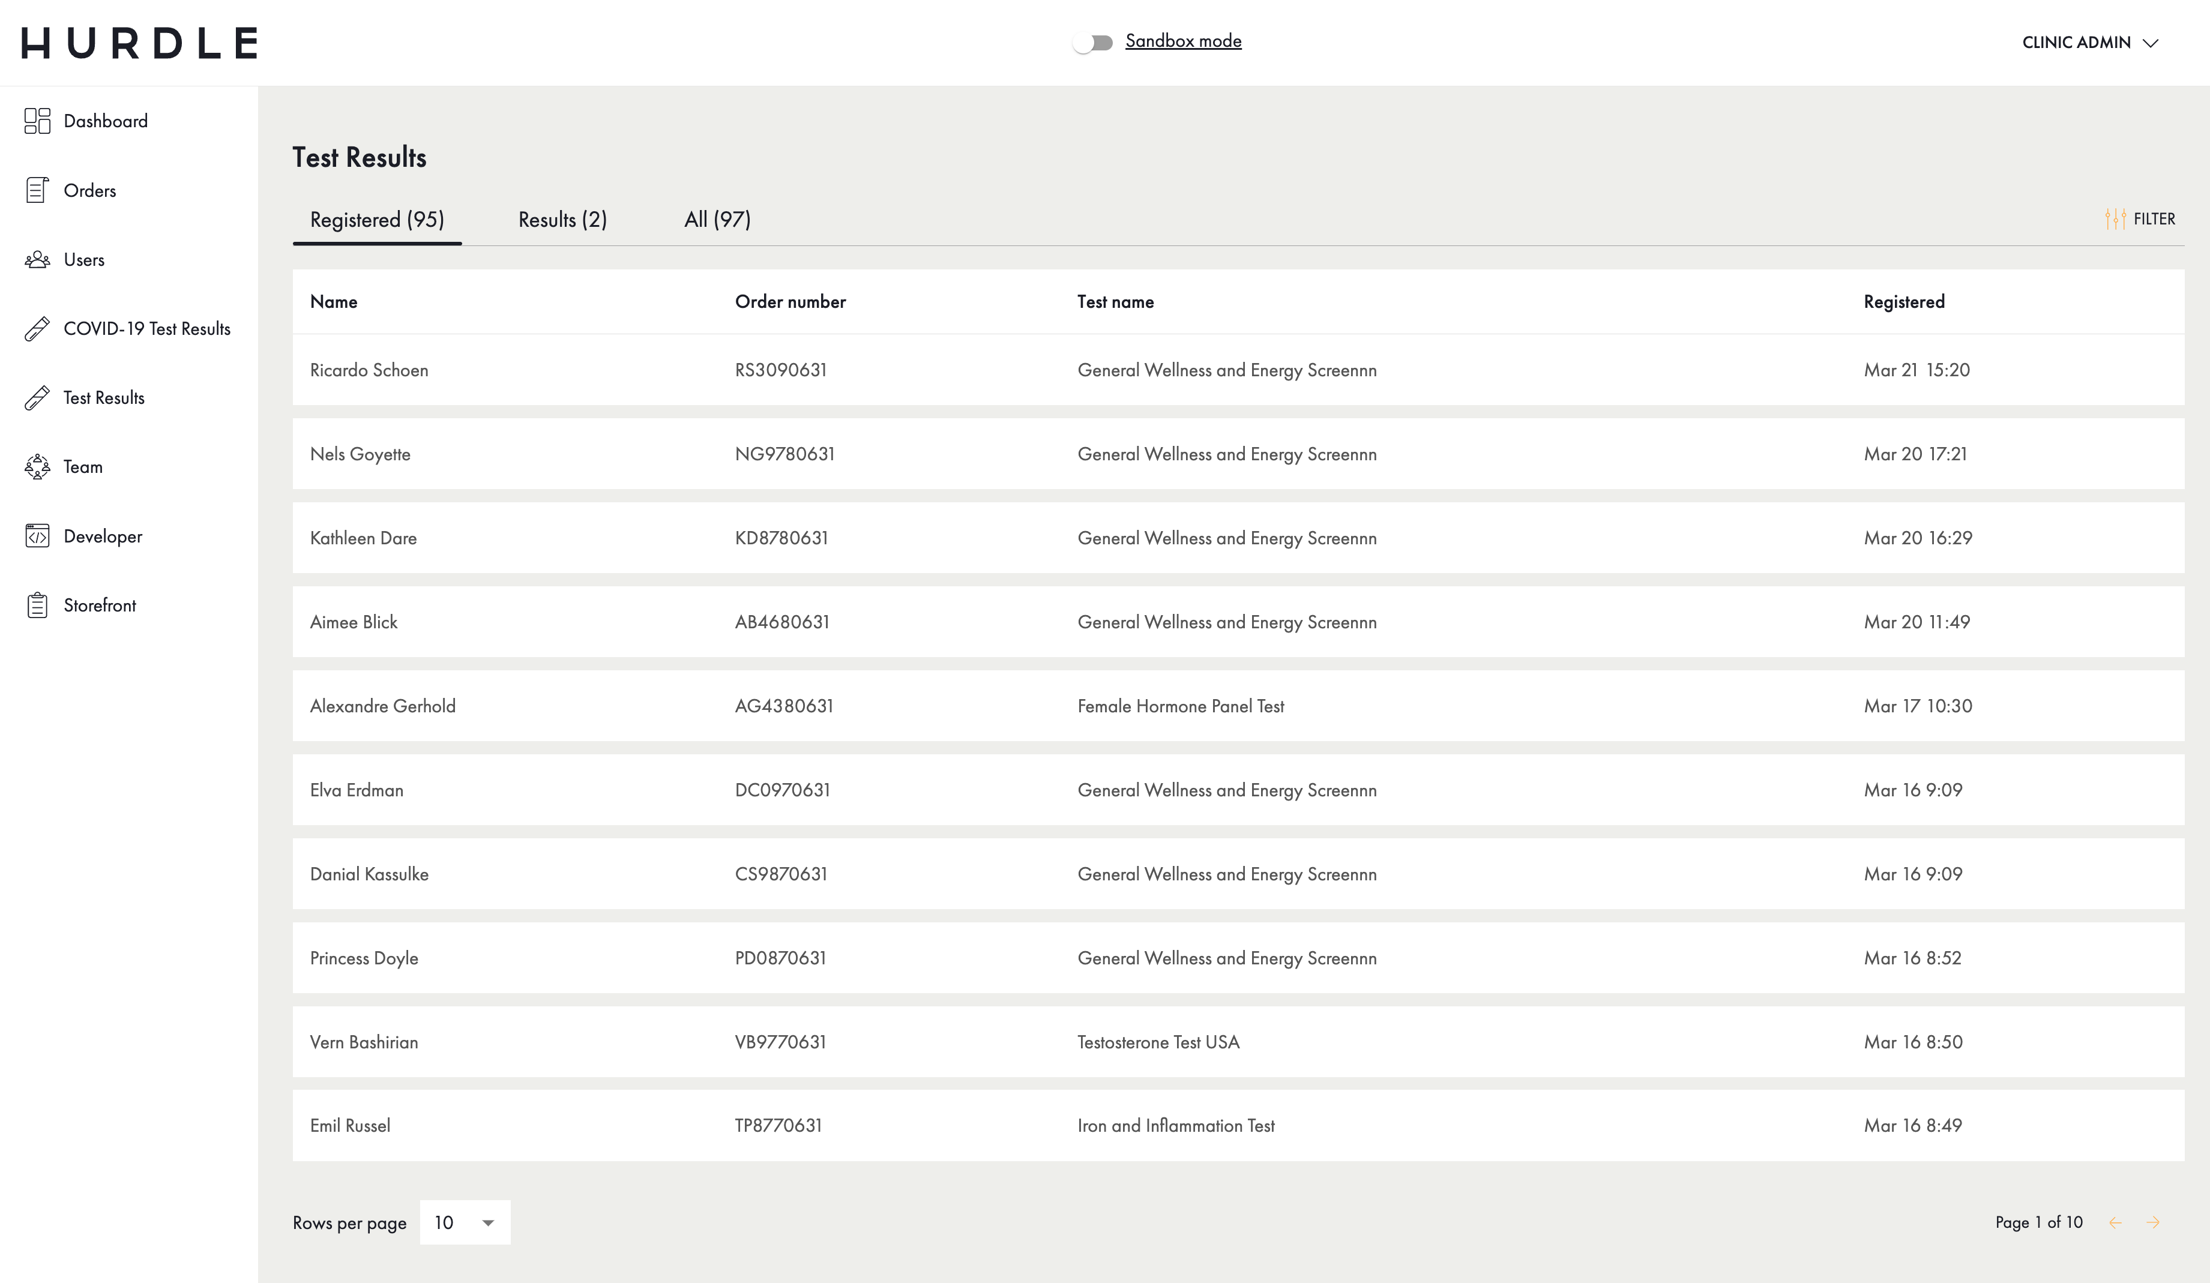Click the Users group icon
This screenshot has height=1283, width=2210.
coord(37,260)
